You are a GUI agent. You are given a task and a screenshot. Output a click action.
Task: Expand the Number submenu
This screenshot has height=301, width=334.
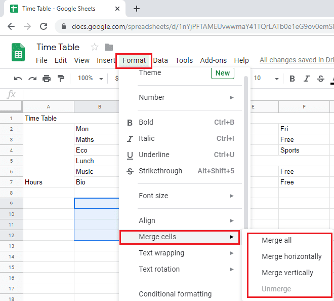pos(186,97)
